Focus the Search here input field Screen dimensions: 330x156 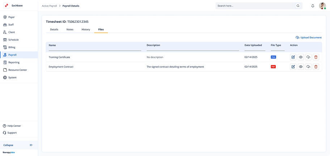(x=256, y=6)
